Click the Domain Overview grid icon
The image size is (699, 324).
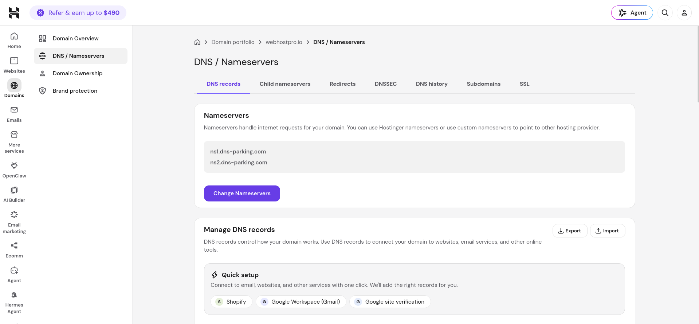click(43, 39)
